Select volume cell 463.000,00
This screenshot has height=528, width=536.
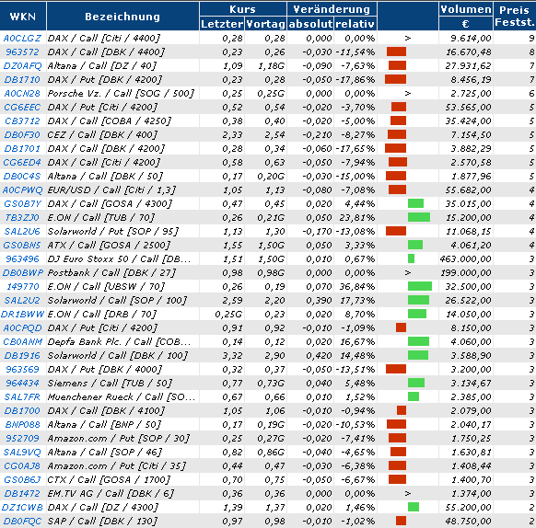point(466,258)
